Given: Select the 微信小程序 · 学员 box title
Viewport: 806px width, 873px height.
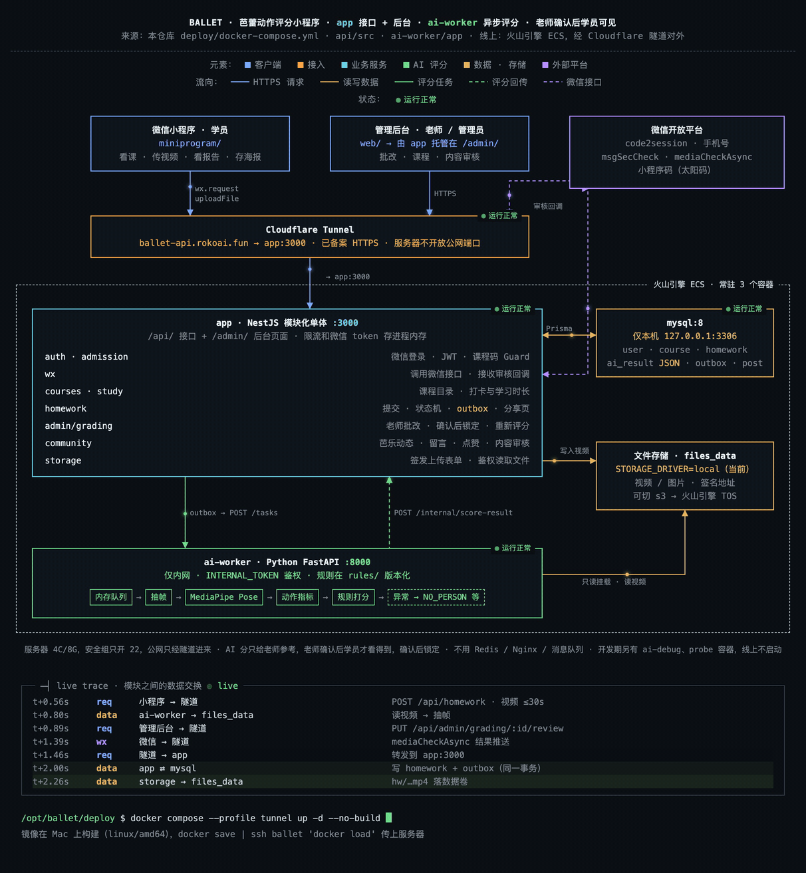Looking at the screenshot, I should click(x=190, y=130).
